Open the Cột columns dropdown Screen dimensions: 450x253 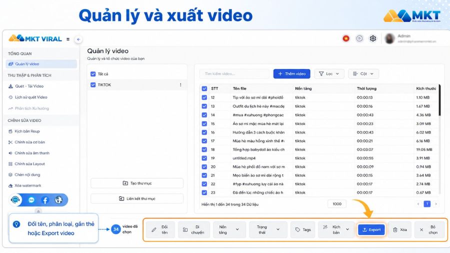(363, 73)
